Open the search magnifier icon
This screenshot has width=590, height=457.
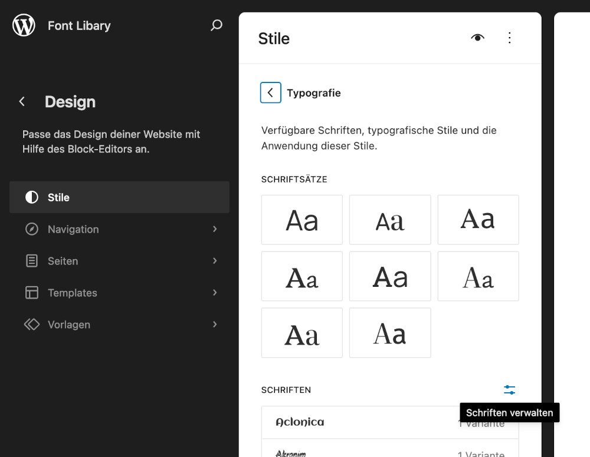[x=217, y=25]
